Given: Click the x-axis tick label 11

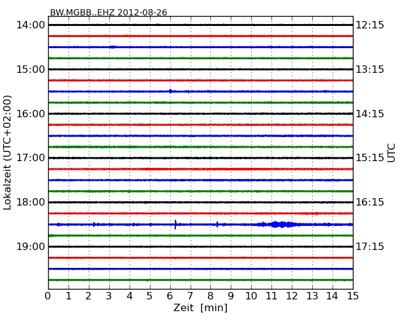Looking at the screenshot, I should [x=271, y=296].
